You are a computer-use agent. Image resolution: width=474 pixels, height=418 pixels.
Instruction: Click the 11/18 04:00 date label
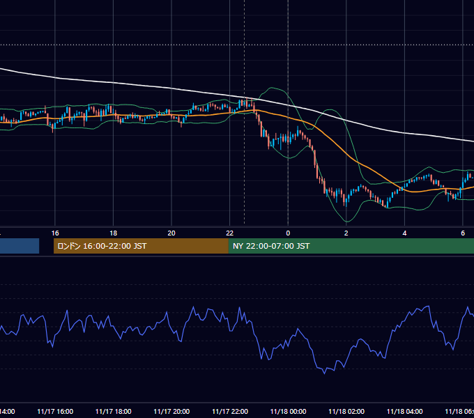pyautogui.click(x=405, y=411)
